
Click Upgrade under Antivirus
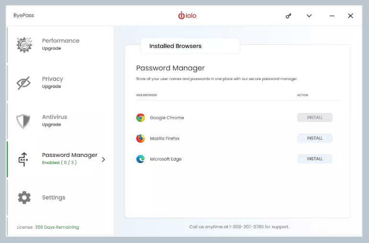click(52, 124)
